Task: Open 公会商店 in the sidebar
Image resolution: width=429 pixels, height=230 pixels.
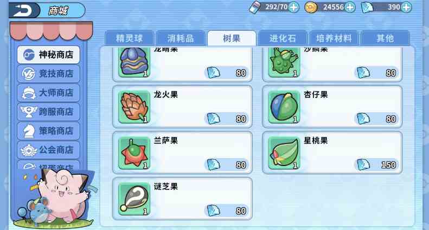Action: 48,150
